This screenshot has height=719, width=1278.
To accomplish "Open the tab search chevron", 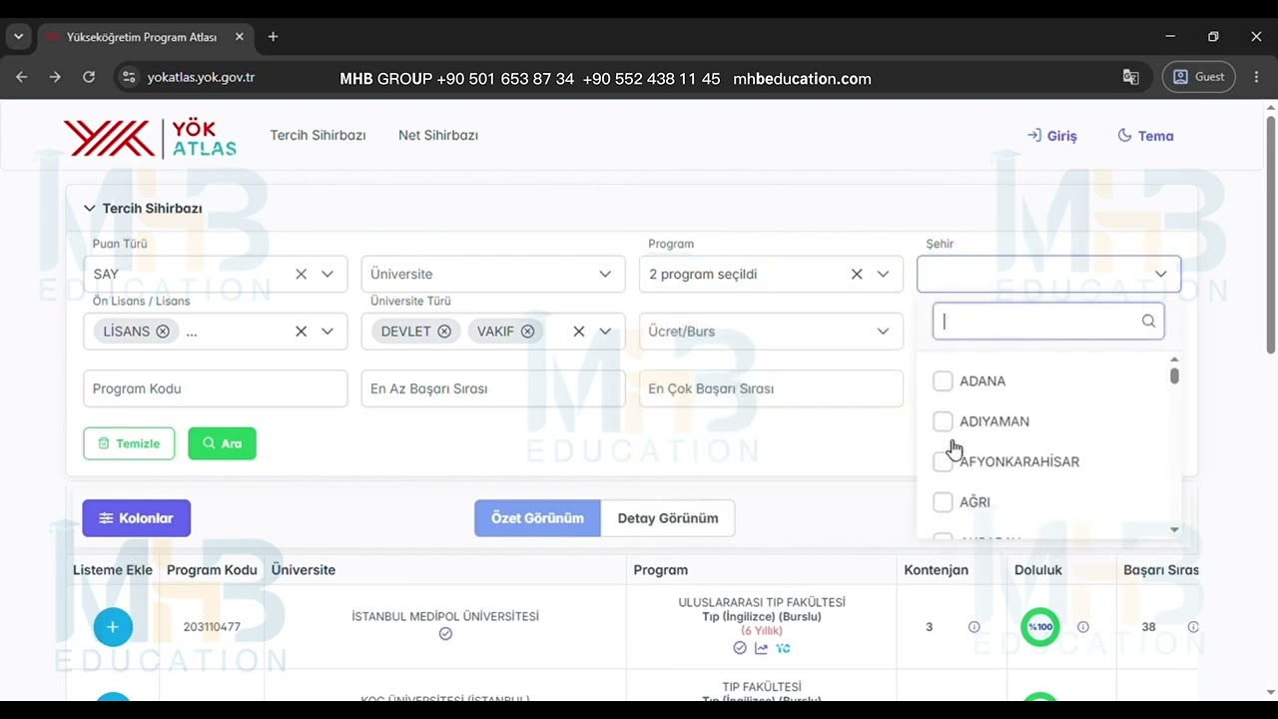I will 18,37.
